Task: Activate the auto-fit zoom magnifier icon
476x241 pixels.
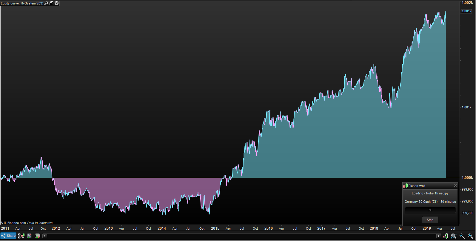Action: click(454, 236)
